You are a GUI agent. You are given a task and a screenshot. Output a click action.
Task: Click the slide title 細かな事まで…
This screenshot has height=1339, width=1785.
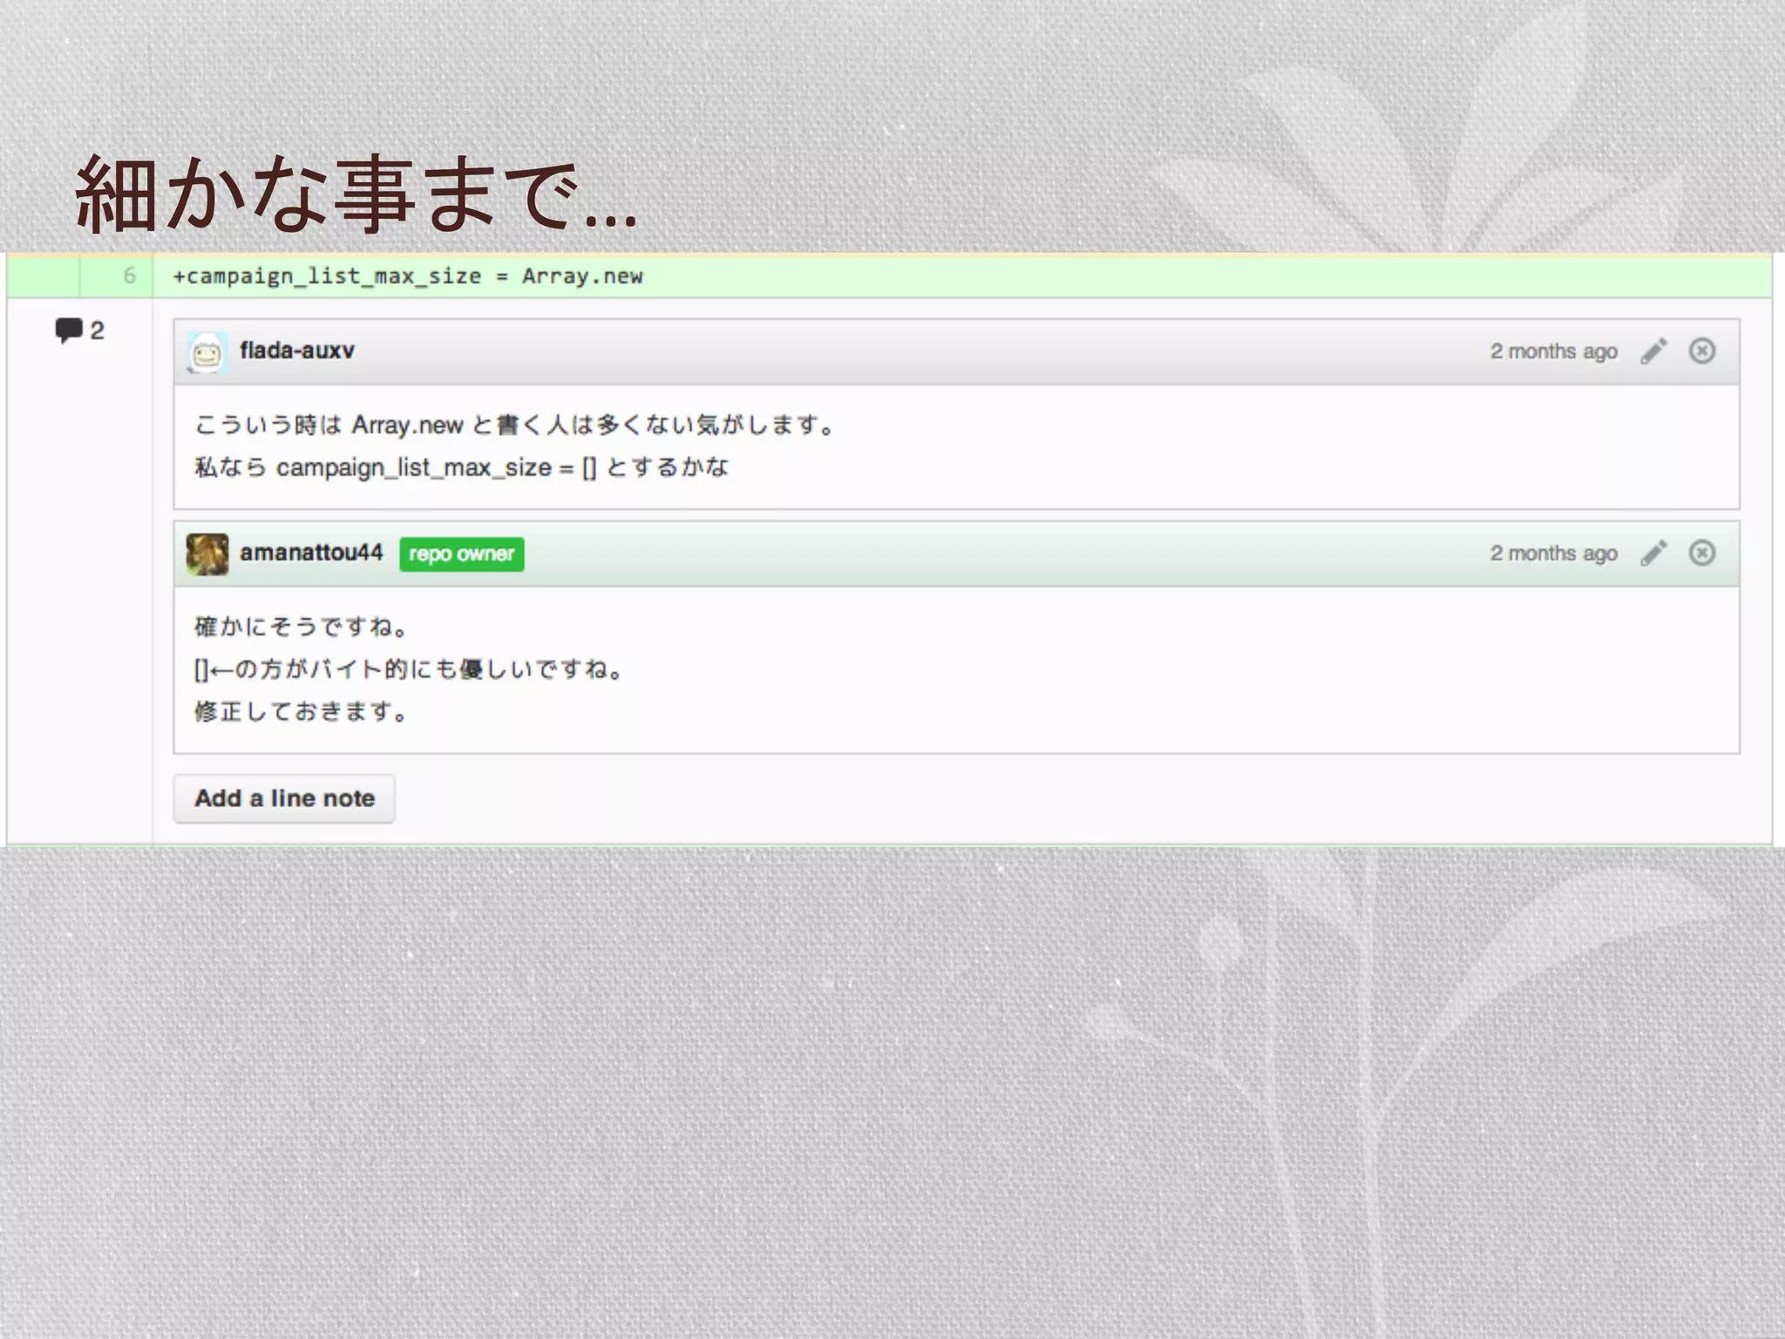pos(356,195)
